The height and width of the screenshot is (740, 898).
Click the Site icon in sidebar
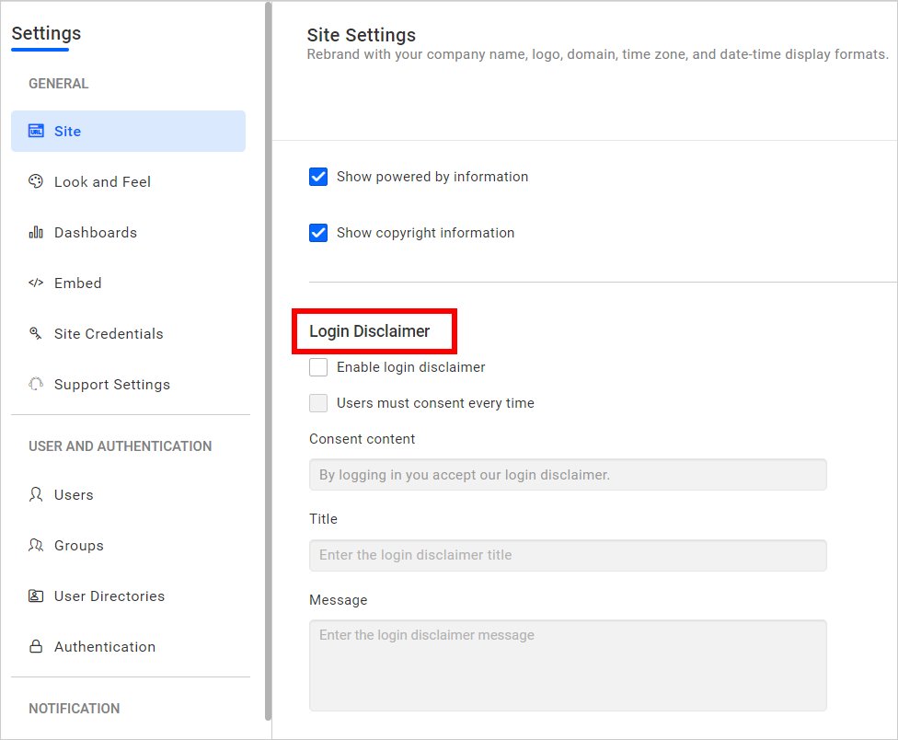coord(36,131)
